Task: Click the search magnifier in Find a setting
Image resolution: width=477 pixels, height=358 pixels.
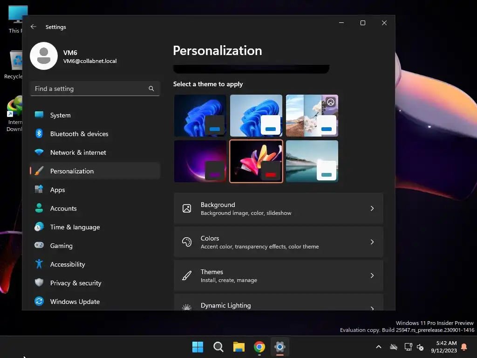Action: [151, 89]
